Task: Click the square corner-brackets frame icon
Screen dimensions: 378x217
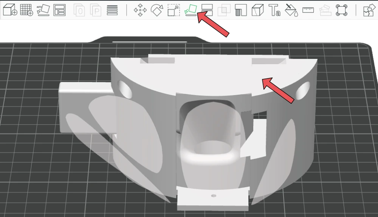Action: click(341, 10)
